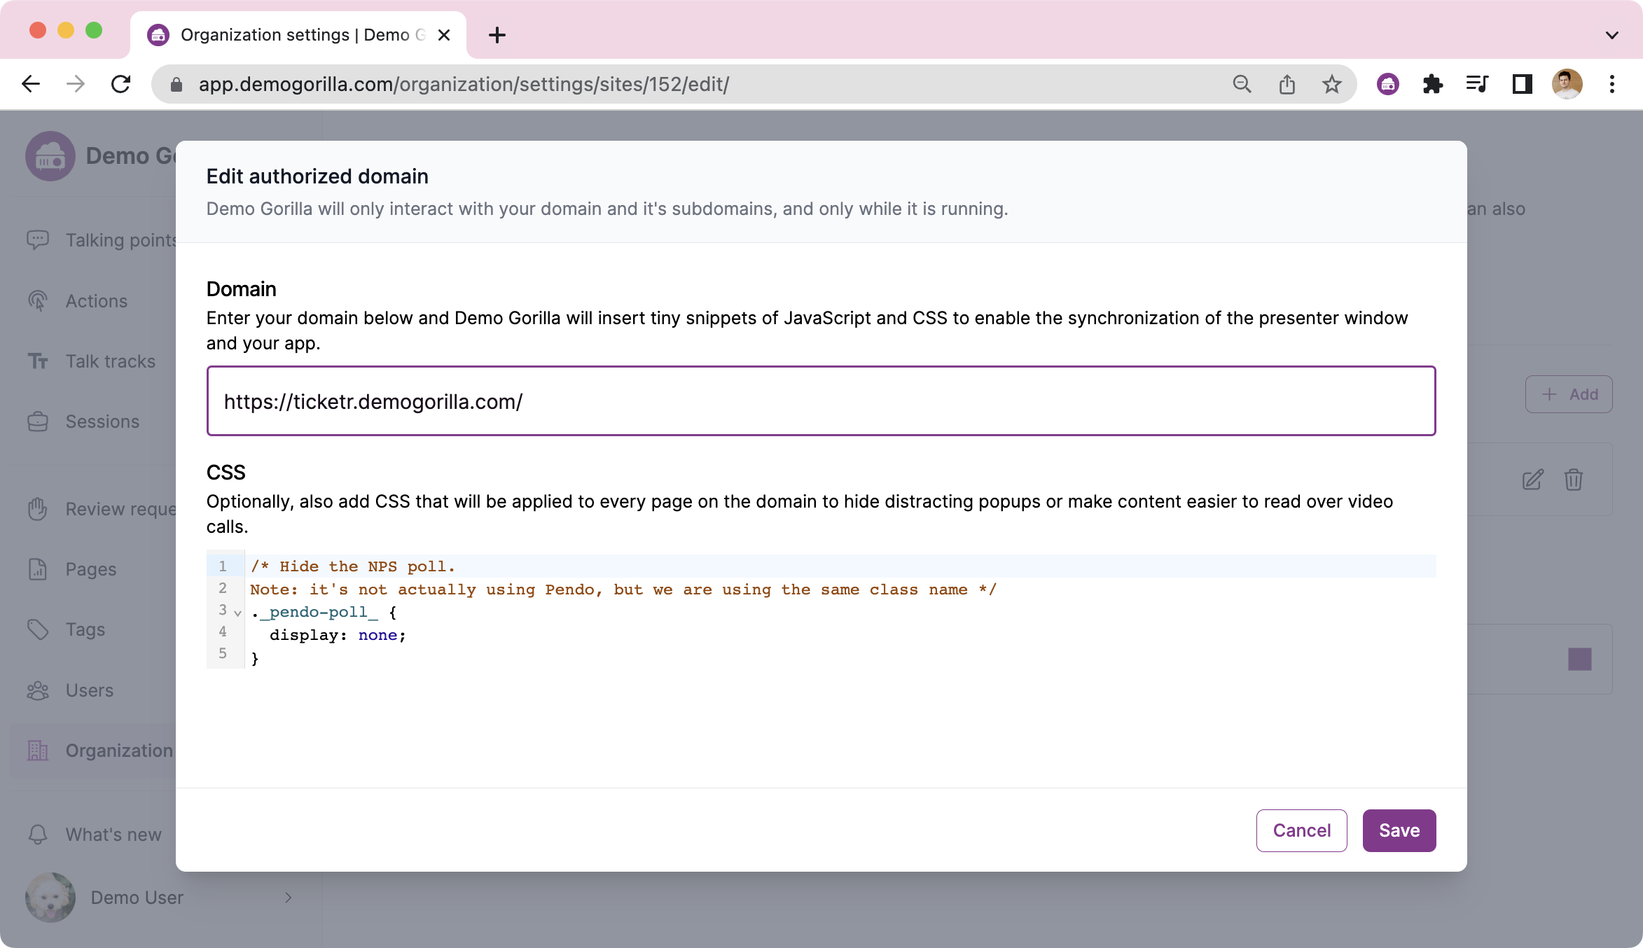Expand the Demo User menu chevron
This screenshot has height=948, width=1643.
point(288,898)
